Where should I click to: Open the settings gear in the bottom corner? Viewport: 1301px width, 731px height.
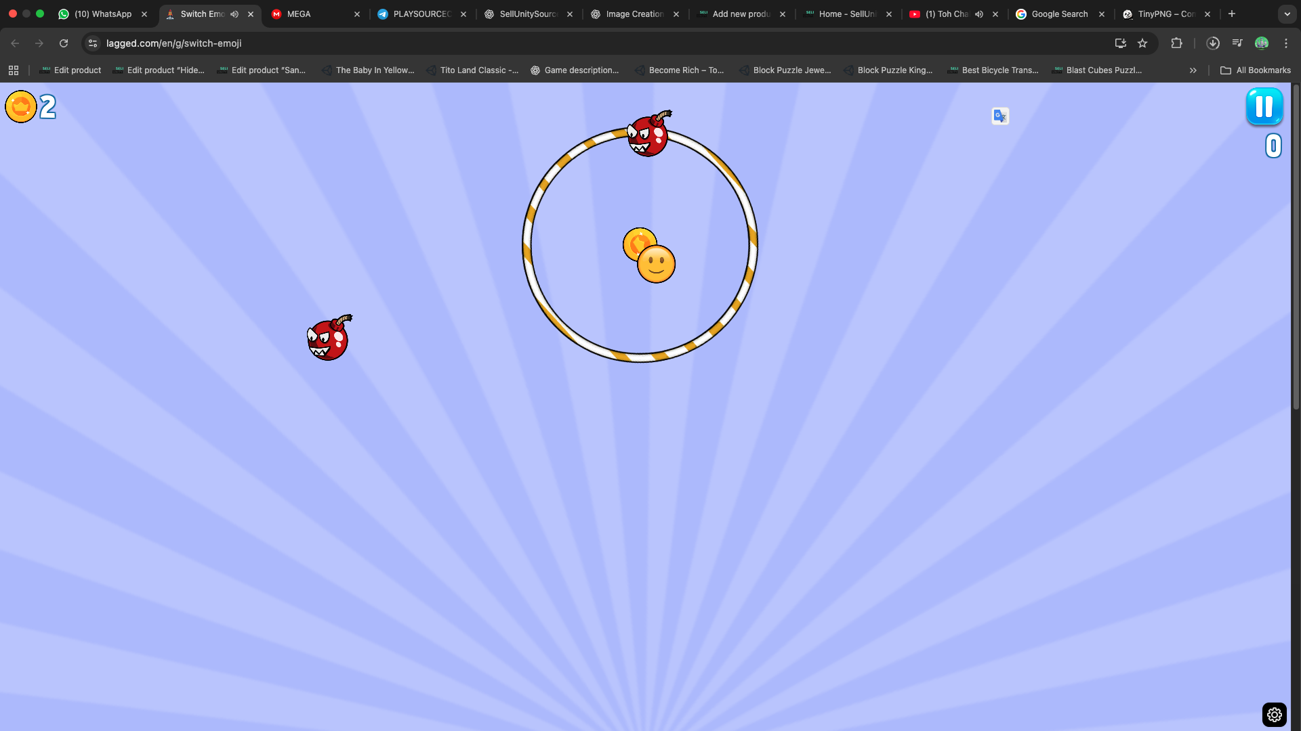click(1274, 714)
